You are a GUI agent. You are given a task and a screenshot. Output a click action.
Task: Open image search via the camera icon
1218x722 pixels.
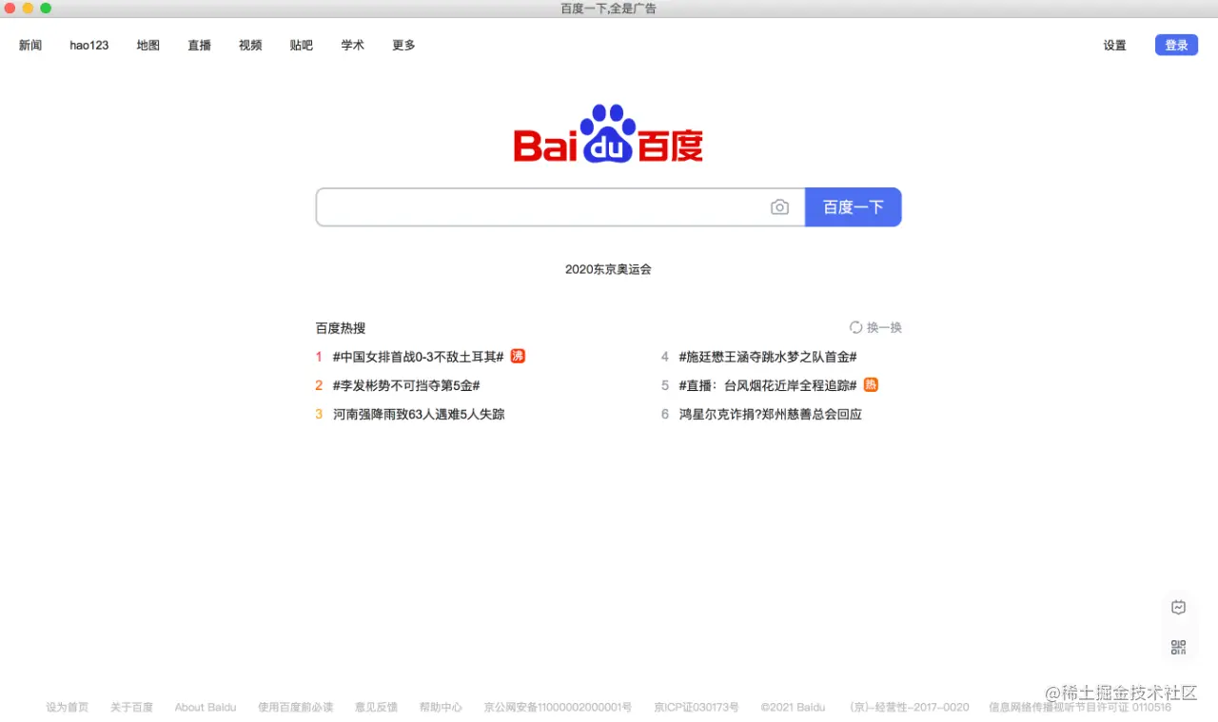779,206
